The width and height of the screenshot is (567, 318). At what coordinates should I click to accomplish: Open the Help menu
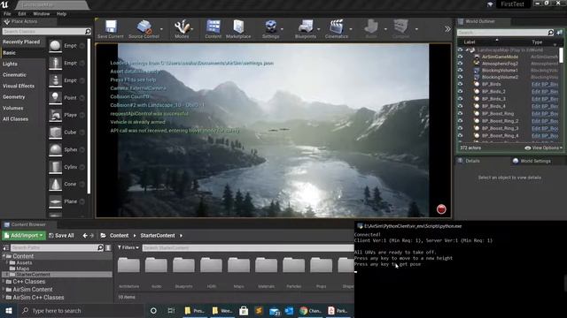pyautogui.click(x=61, y=14)
